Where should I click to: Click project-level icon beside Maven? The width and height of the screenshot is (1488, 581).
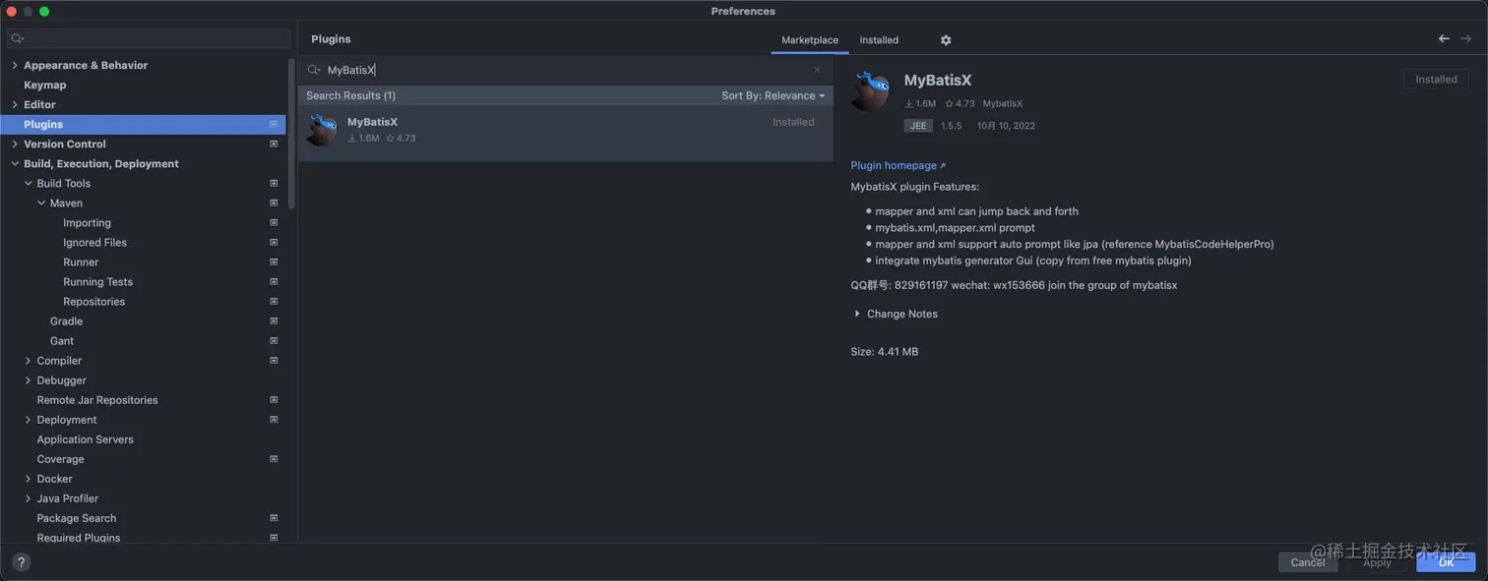274,203
